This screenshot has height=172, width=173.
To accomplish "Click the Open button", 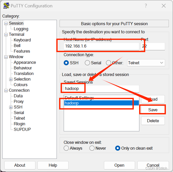I will click(119, 165).
